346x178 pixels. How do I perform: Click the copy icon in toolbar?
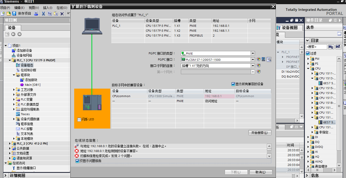(49, 13)
